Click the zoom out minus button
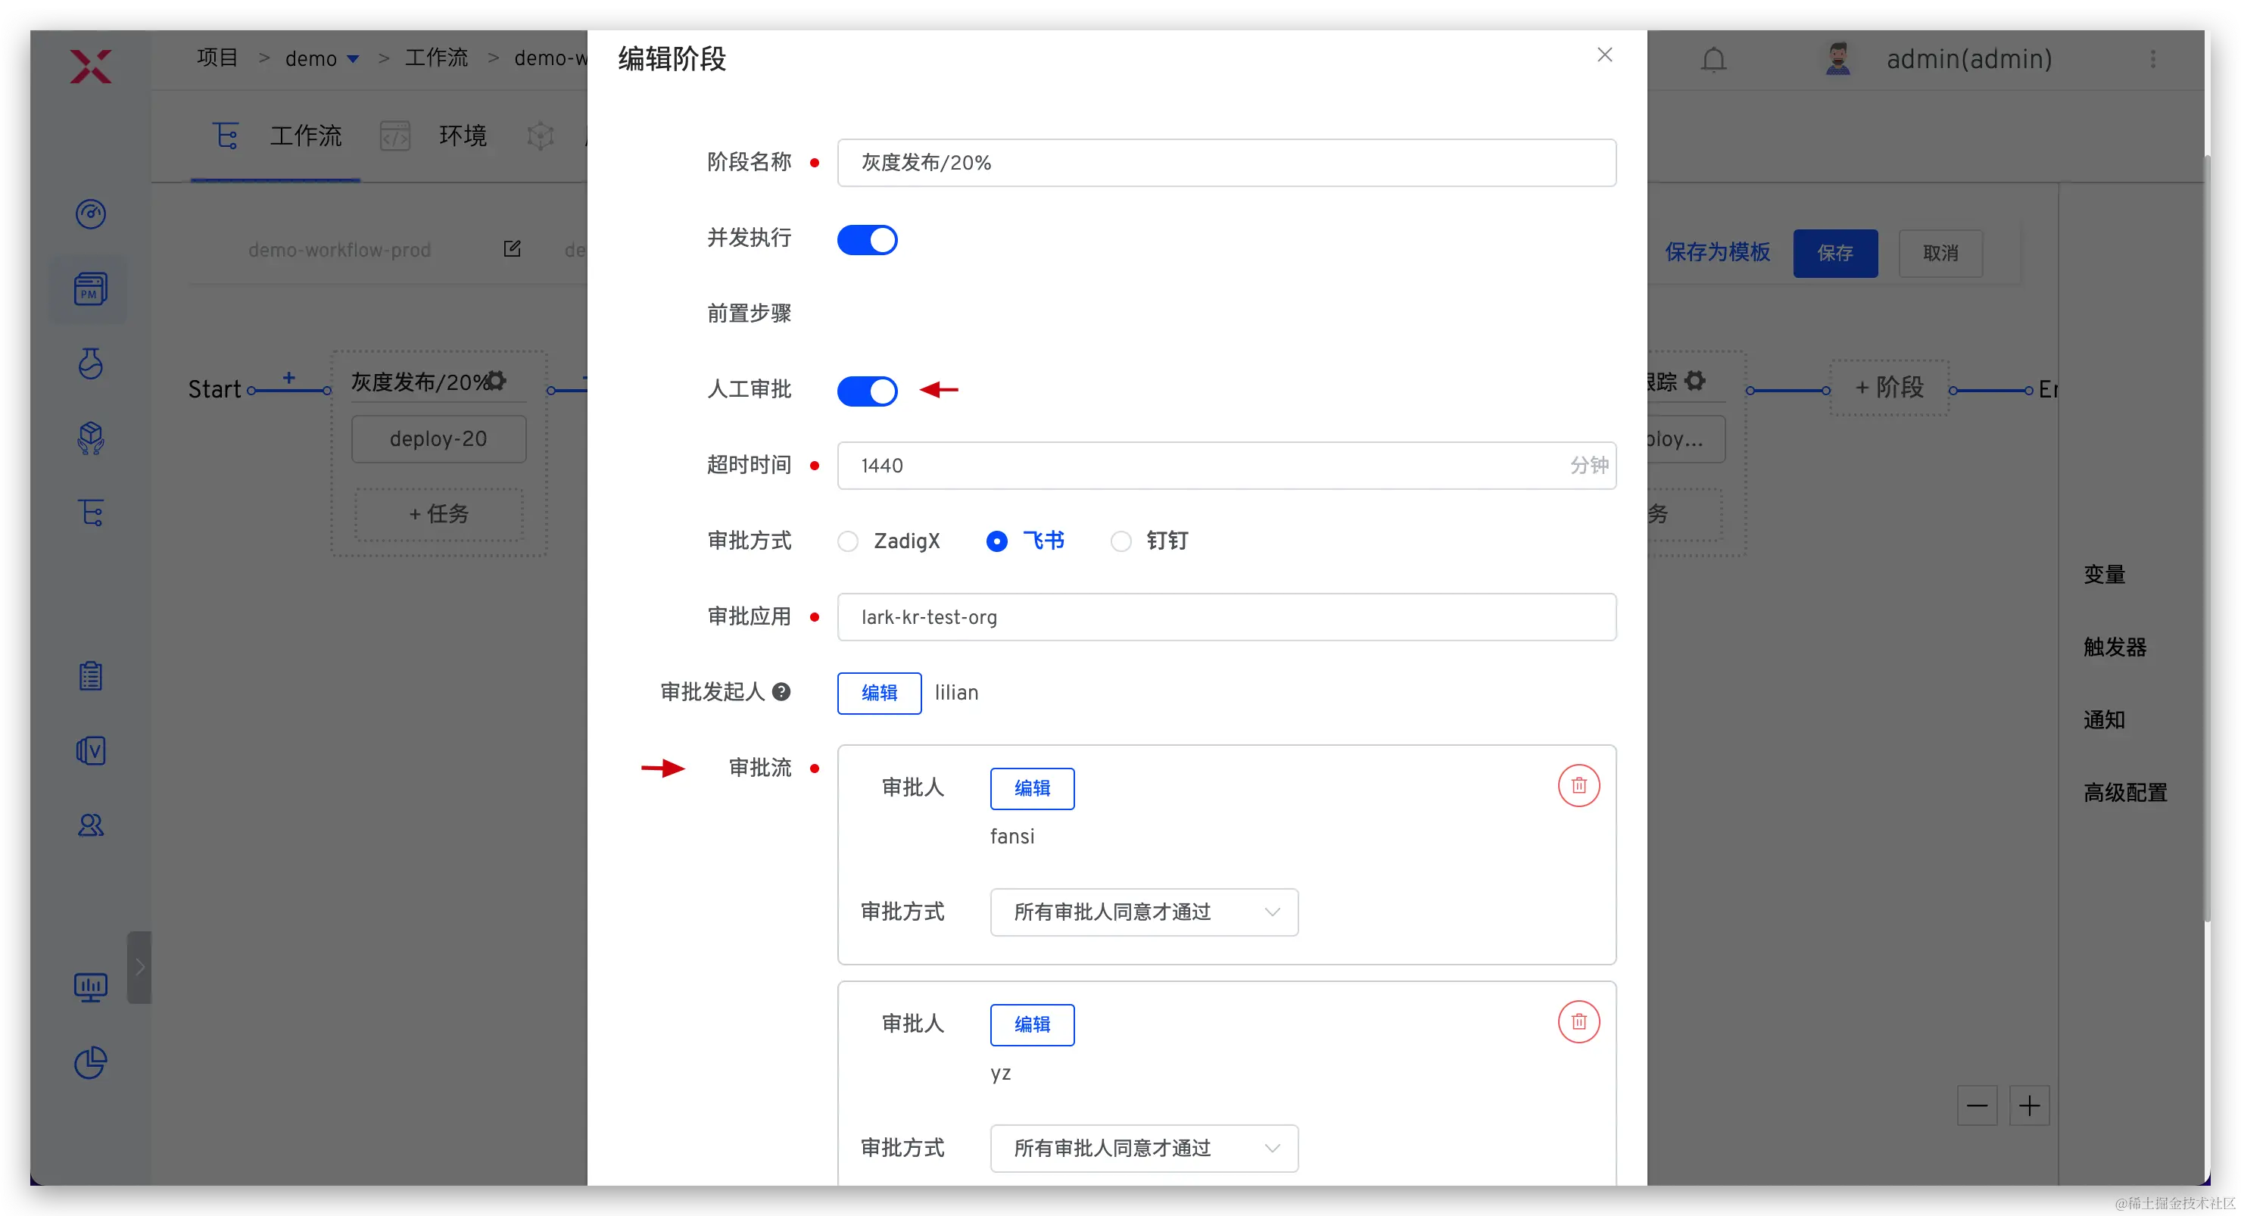This screenshot has width=2241, height=1216. pos(1977,1105)
